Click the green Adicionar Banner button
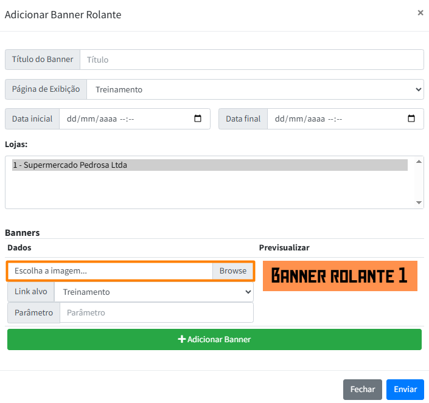This screenshot has width=429, height=403. coord(214,340)
